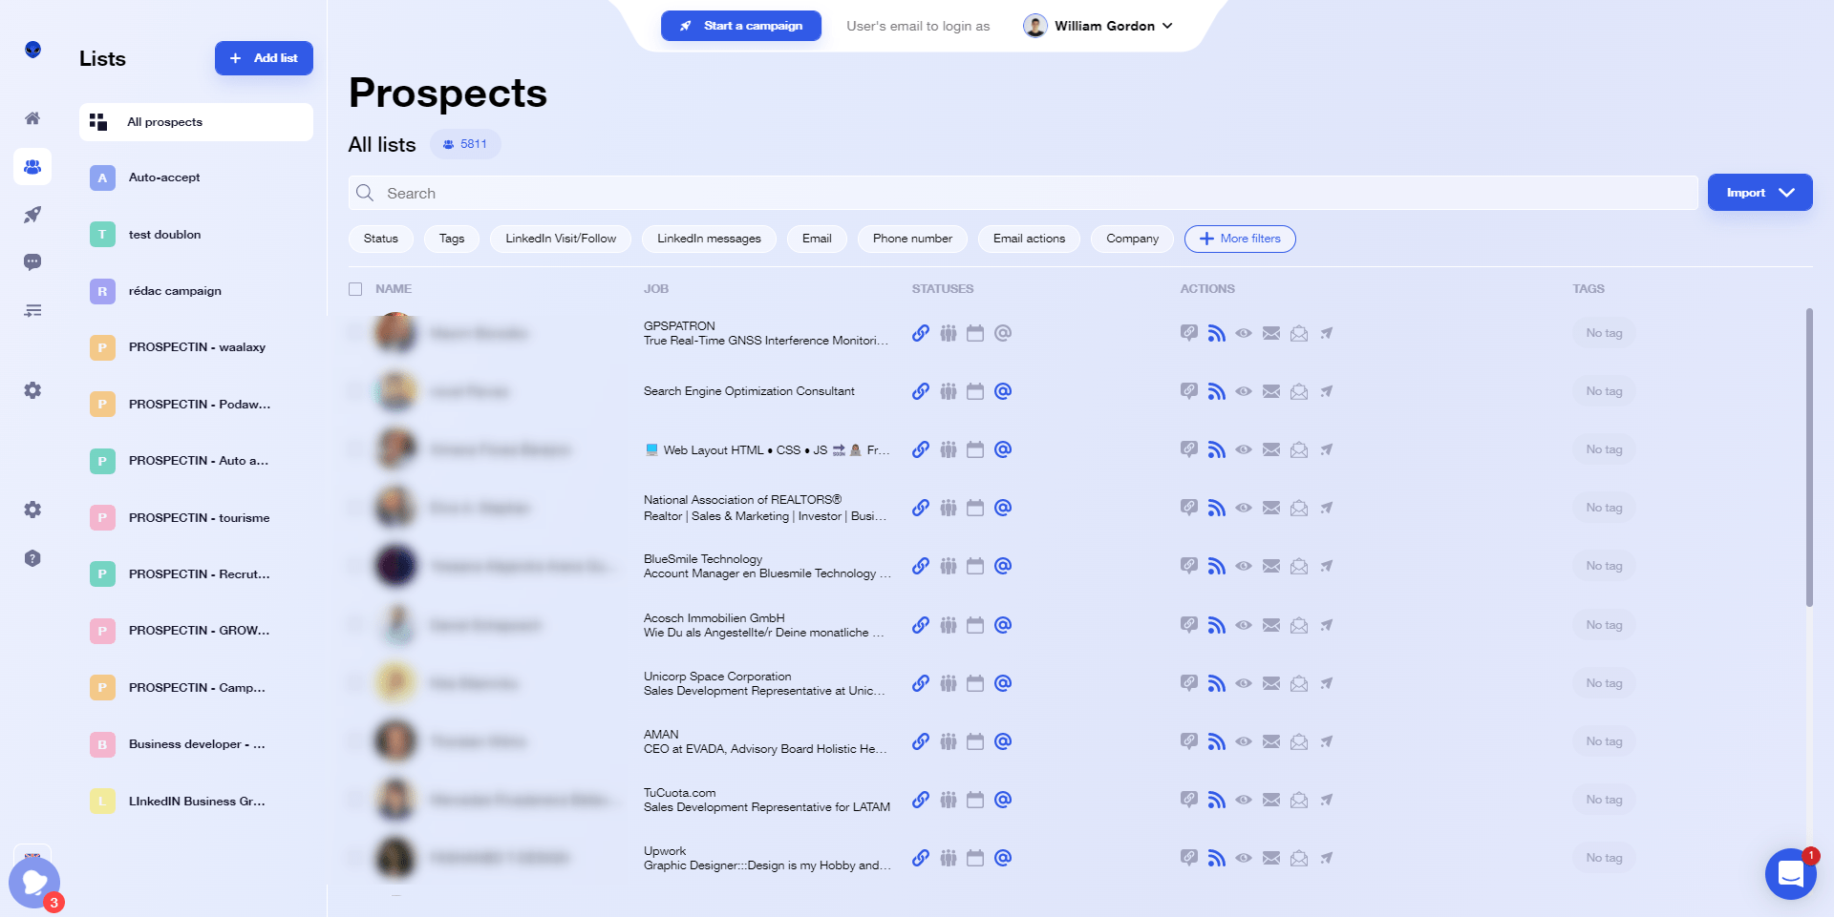This screenshot has height=917, width=1834.
Task: Toggle the visit eye icon for Acosch Immobilien row
Action: click(x=1244, y=625)
